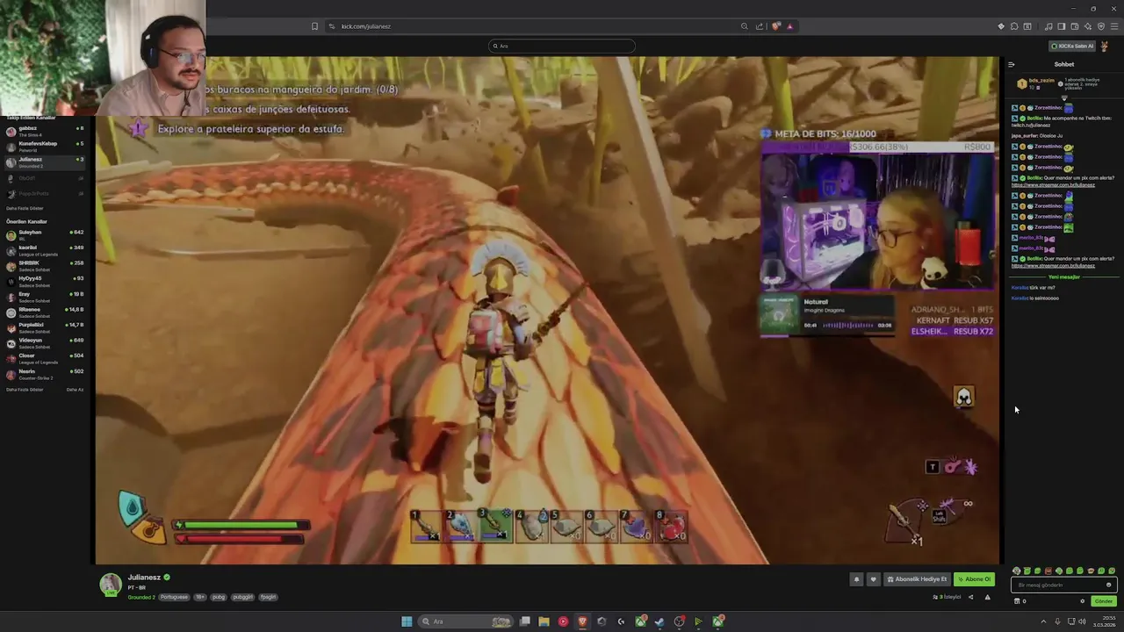Focus the Kick search box Ara
This screenshot has height=632, width=1124.
562,46
